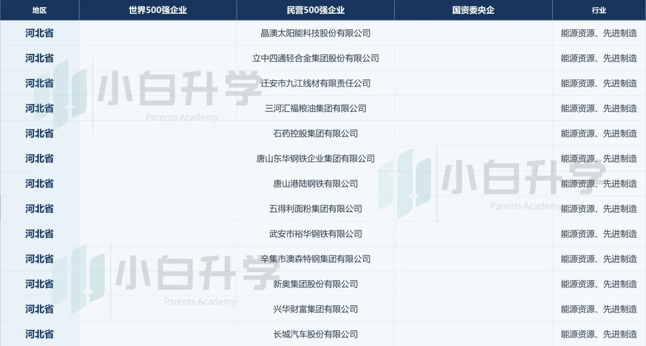Click the cell 唐山东华钢铁企业集团有限公司
This screenshot has height=346, width=646.
[316, 159]
